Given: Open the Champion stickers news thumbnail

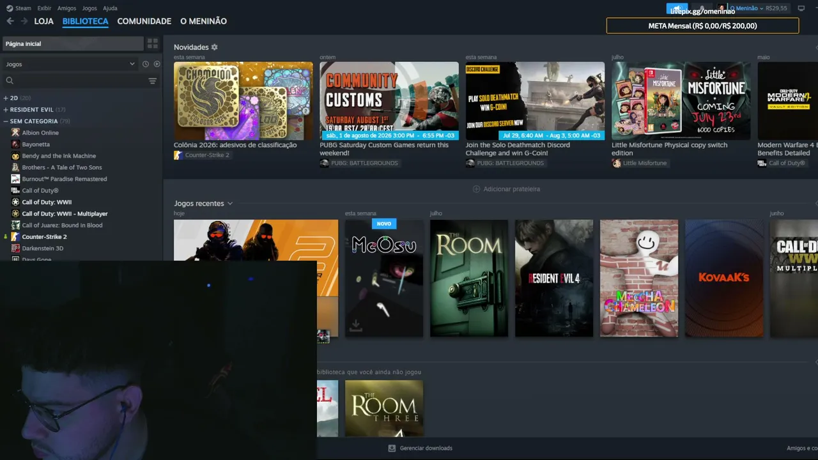Looking at the screenshot, I should point(243,101).
